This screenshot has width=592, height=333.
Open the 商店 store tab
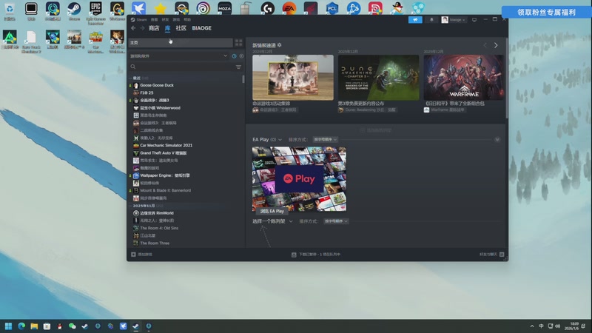point(154,28)
